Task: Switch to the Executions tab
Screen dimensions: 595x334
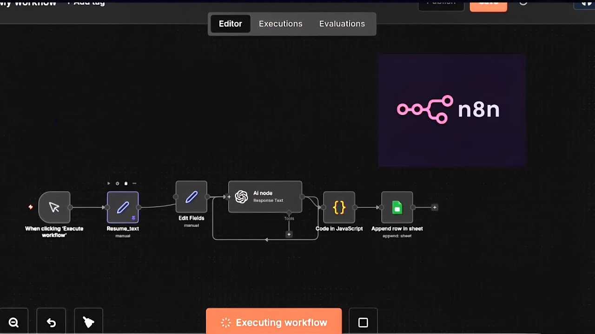Action: coord(281,24)
